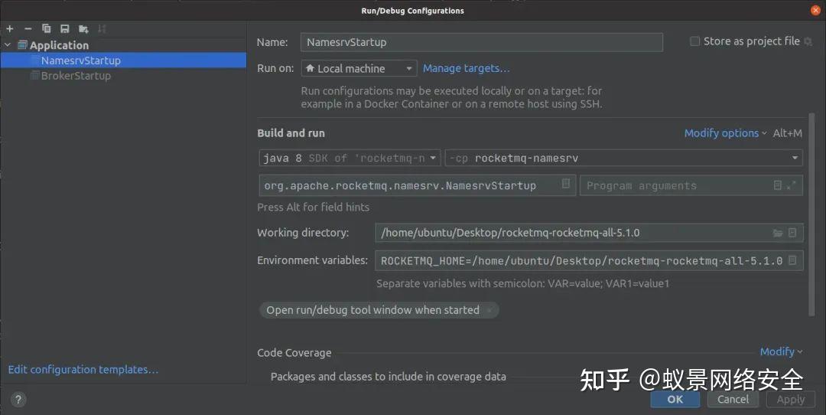The image size is (826, 415).
Task: Browse for working directory folder icon
Action: point(778,233)
